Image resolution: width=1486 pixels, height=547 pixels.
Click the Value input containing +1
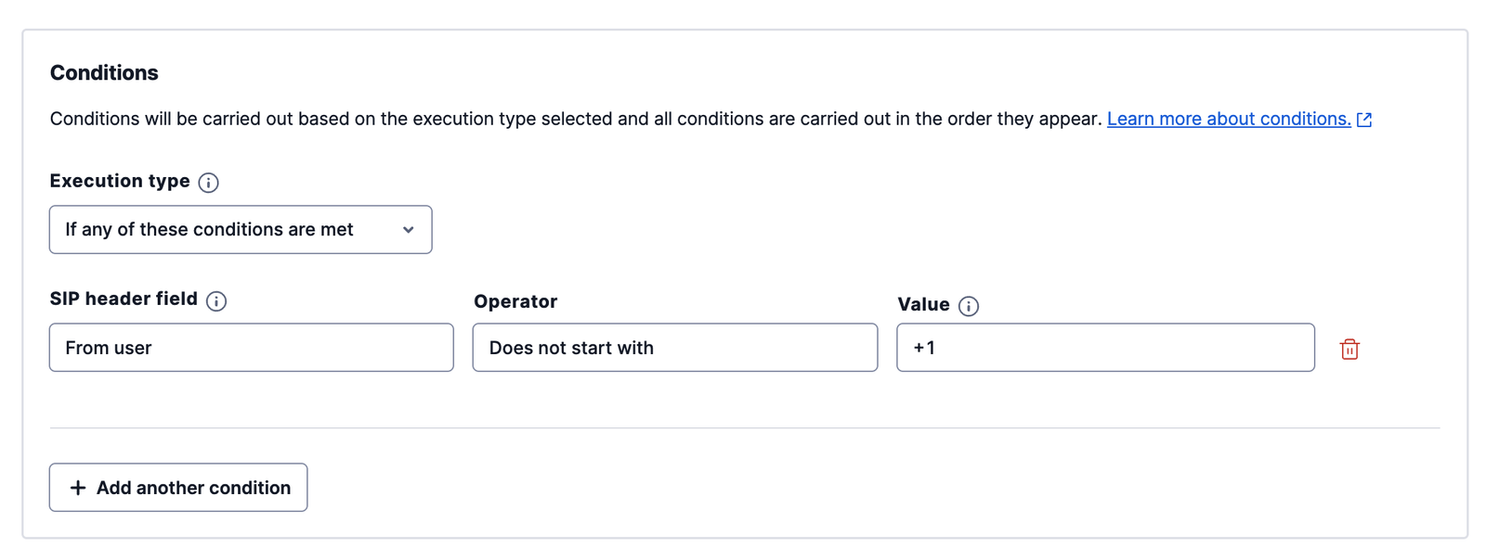click(1104, 347)
